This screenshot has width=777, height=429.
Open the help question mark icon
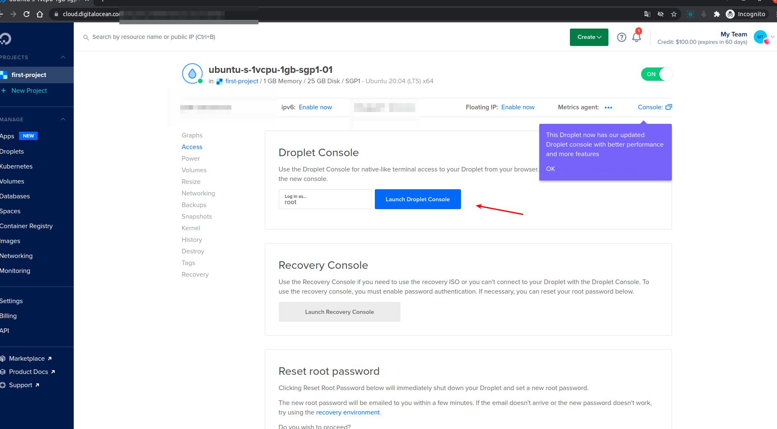(x=621, y=37)
